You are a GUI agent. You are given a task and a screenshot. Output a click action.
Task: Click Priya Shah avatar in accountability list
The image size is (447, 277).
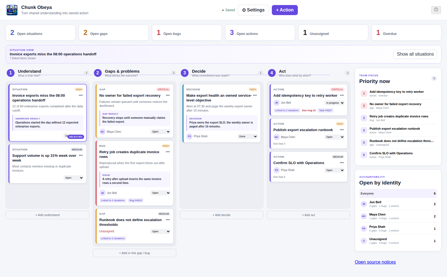[364, 229]
